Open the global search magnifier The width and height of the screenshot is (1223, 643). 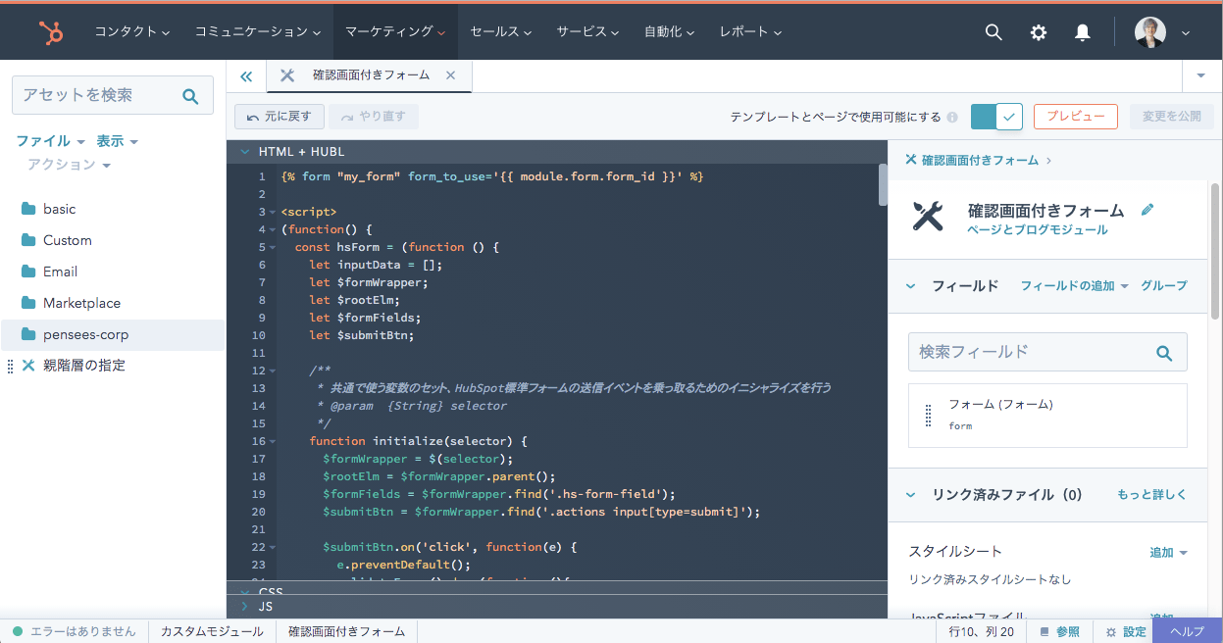pos(994,31)
